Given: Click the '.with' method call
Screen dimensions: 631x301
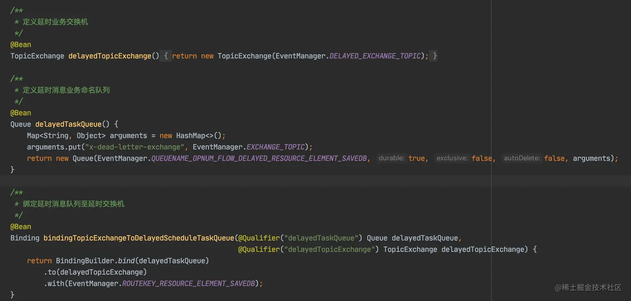Looking at the screenshot, I should [54, 283].
